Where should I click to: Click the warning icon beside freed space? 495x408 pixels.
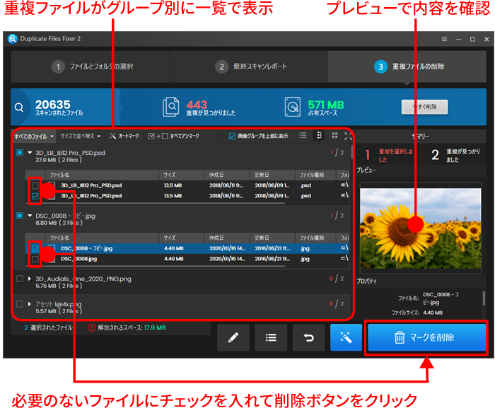[91, 328]
